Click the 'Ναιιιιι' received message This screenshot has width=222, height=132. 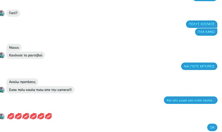click(14, 47)
